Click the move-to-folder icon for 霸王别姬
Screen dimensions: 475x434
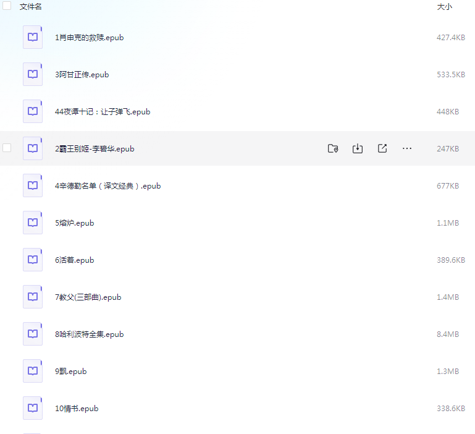pyautogui.click(x=333, y=148)
